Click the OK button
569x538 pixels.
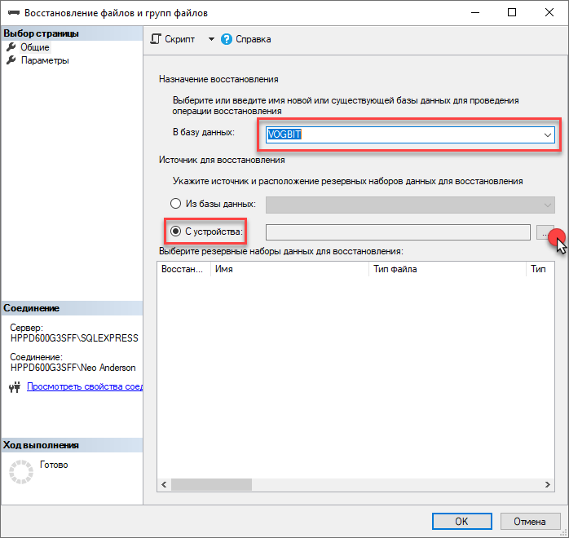[x=462, y=522]
